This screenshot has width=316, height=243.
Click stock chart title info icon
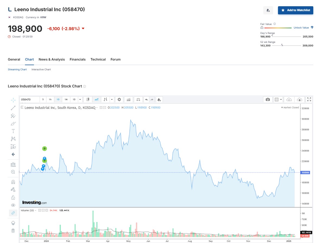(x=85, y=86)
